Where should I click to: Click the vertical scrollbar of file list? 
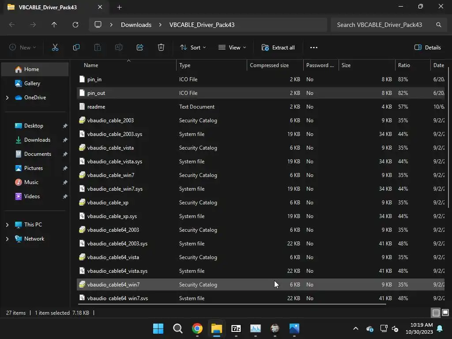click(448, 137)
